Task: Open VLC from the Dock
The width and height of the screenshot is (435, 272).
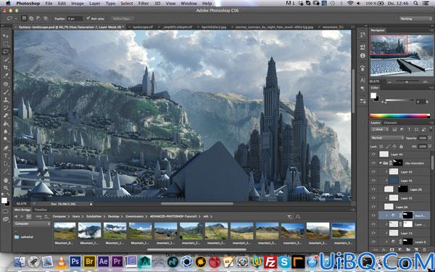Action: pyautogui.click(x=62, y=262)
